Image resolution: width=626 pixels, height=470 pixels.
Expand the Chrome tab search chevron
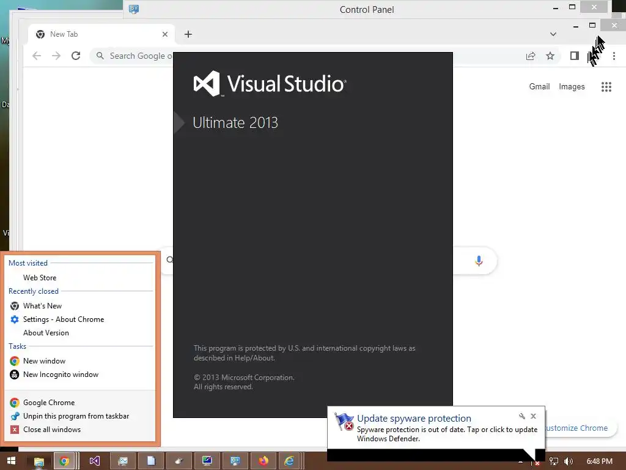point(553,34)
